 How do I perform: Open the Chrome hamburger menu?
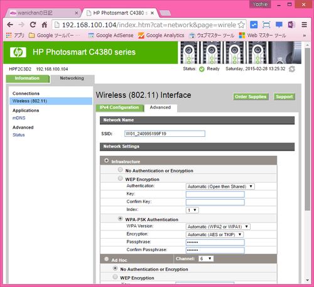point(304,25)
